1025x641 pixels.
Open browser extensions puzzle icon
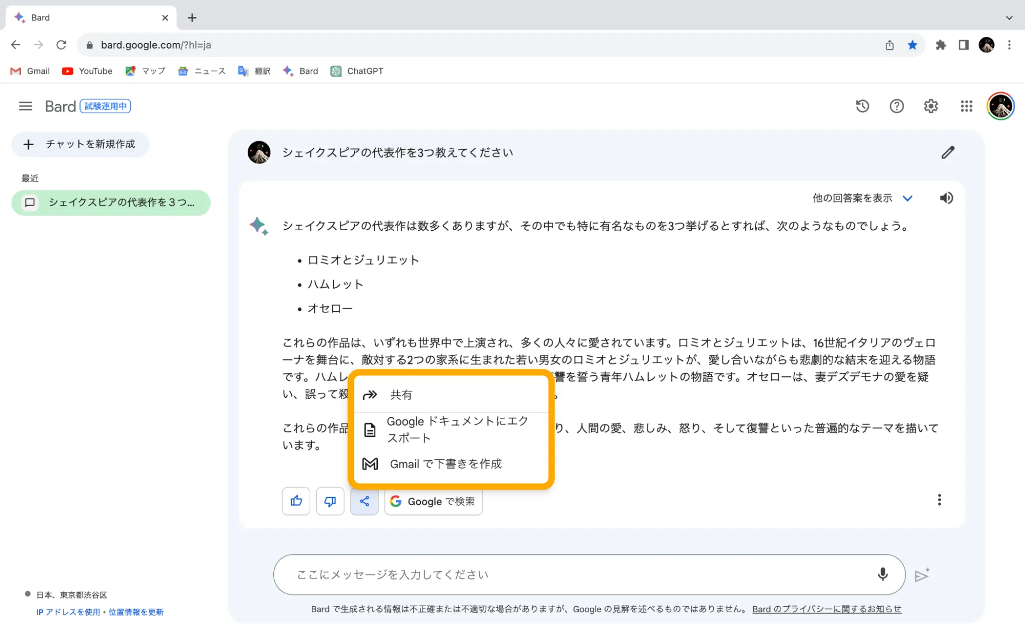click(x=940, y=45)
